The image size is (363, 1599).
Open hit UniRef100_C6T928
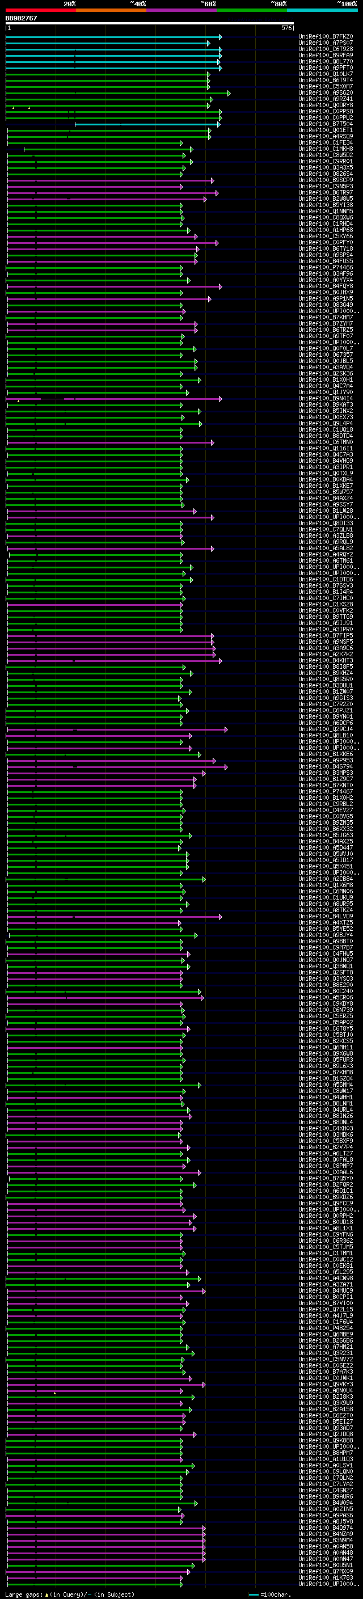tap(326, 49)
